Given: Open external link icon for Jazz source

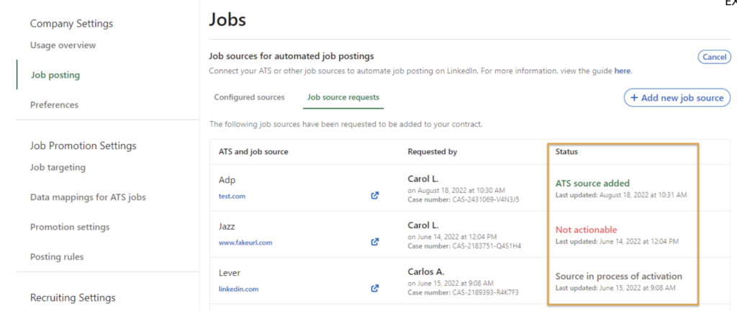Looking at the screenshot, I should [374, 242].
